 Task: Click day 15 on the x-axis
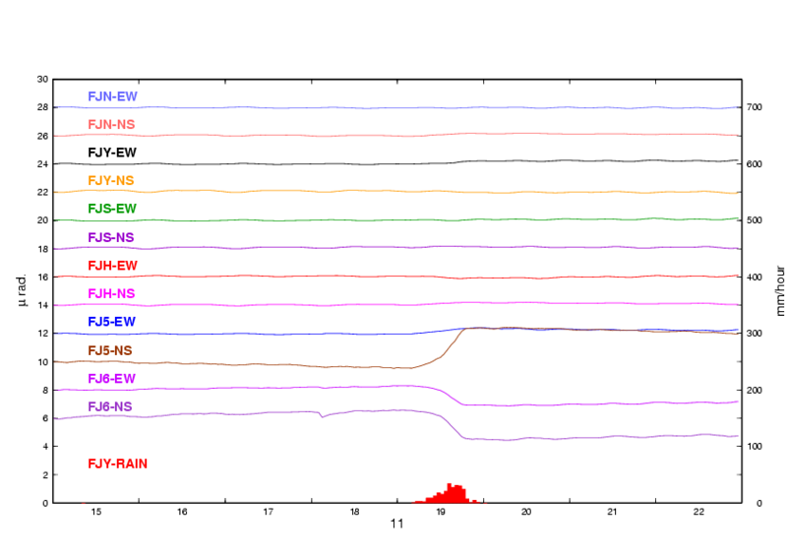click(95, 512)
